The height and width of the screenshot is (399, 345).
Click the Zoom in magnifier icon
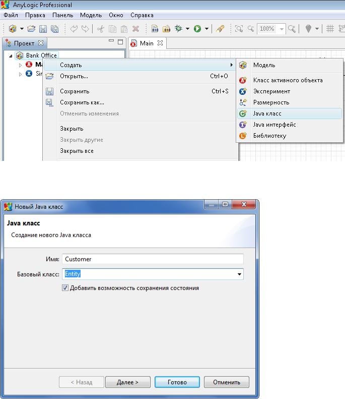pos(292,29)
